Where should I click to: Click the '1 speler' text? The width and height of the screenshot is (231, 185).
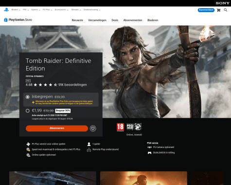(96, 144)
